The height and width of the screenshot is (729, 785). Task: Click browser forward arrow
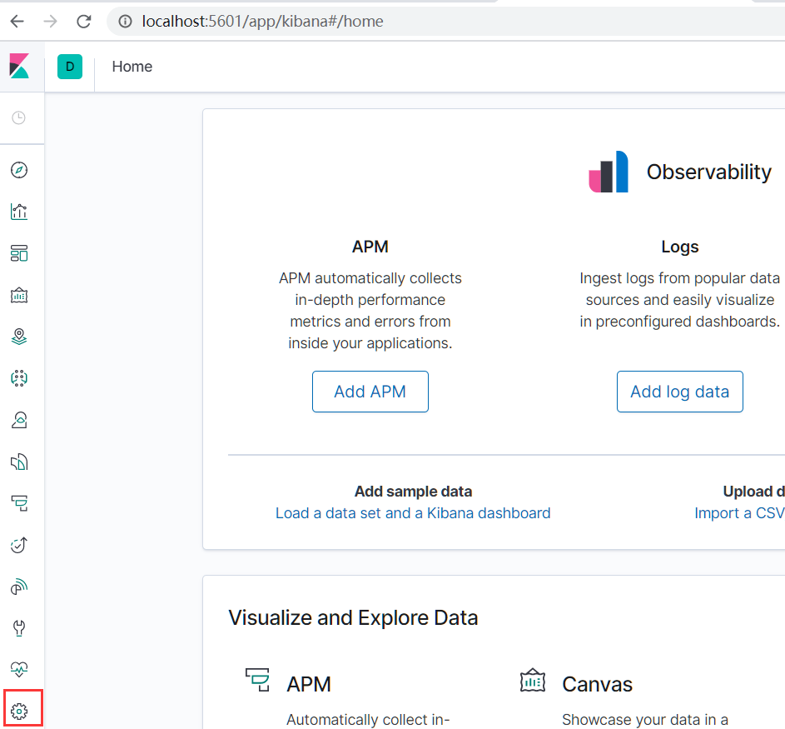tap(50, 21)
